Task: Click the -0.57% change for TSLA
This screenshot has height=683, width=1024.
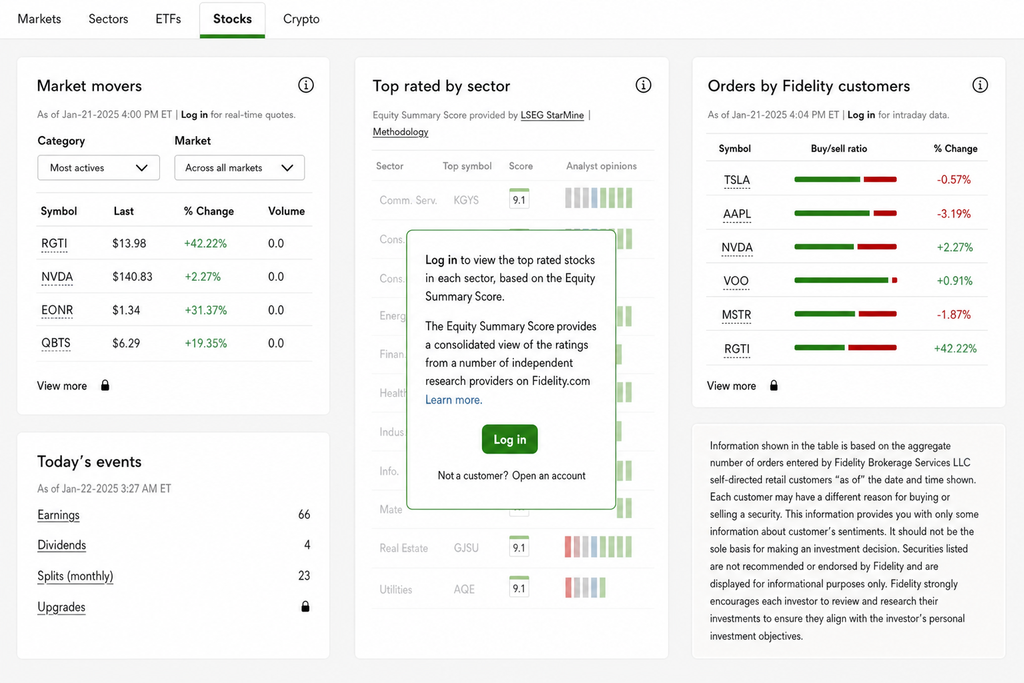Action: tap(953, 180)
